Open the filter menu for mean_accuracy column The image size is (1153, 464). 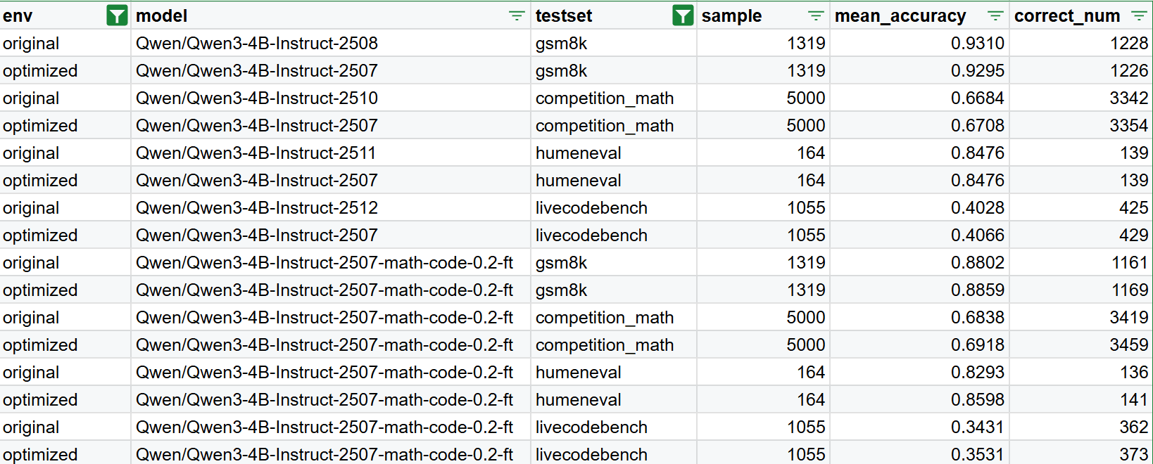coord(995,15)
